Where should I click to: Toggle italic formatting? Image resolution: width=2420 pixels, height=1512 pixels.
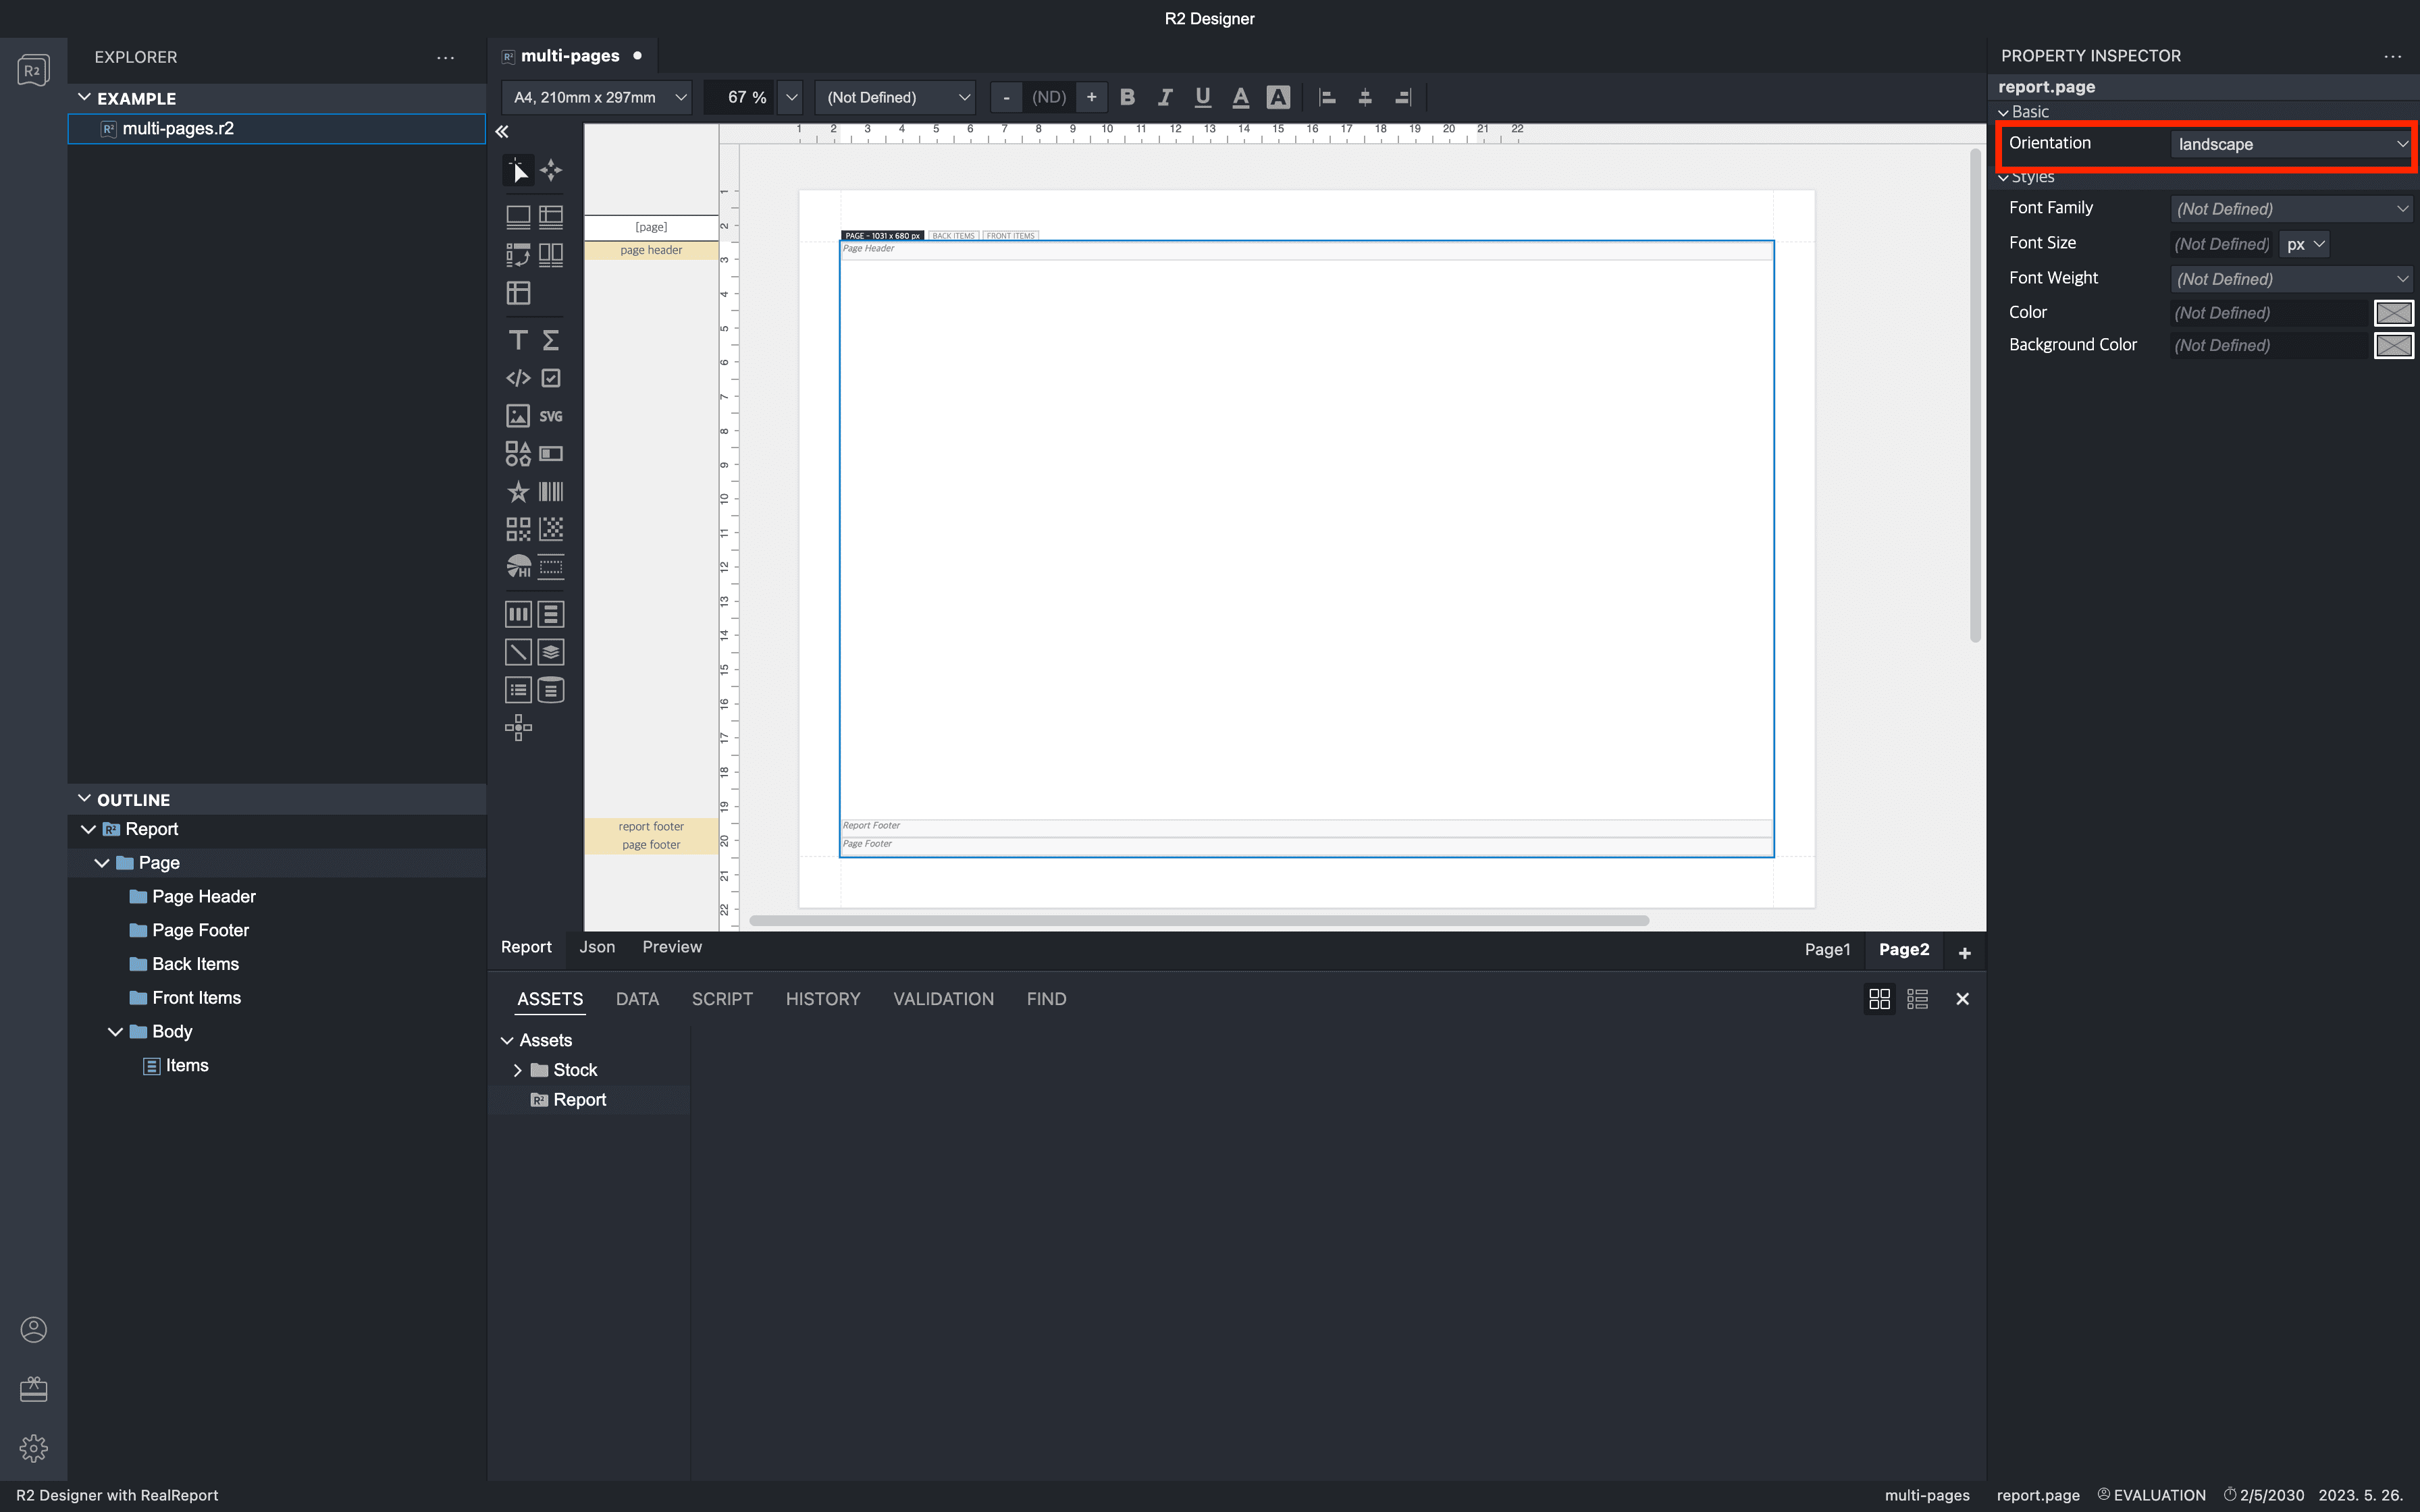point(1165,97)
